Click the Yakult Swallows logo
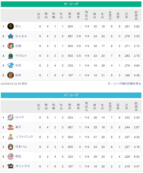Viewport: 143px width, 173px height. [x=11, y=56]
